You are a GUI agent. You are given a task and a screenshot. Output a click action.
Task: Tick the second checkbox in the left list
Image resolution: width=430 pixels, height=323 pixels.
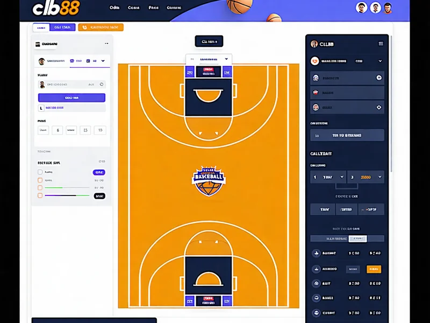40,180
